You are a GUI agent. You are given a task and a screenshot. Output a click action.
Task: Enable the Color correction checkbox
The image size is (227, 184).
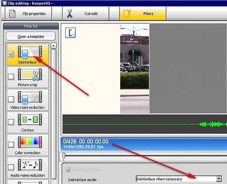tap(11, 145)
